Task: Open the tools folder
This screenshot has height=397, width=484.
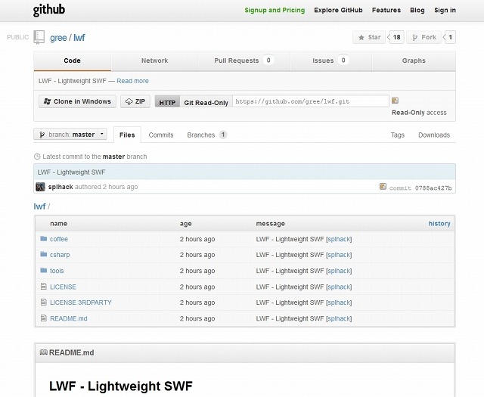Action: coord(57,271)
